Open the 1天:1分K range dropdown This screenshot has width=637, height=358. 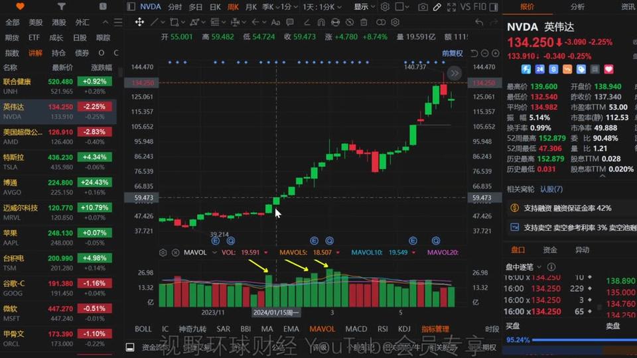322,7
